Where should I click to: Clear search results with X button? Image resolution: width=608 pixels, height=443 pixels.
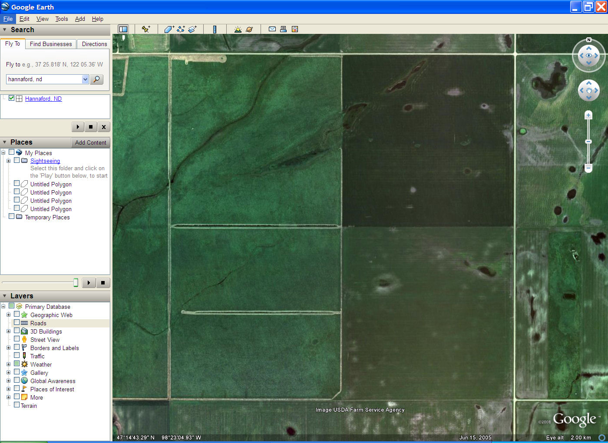click(104, 127)
